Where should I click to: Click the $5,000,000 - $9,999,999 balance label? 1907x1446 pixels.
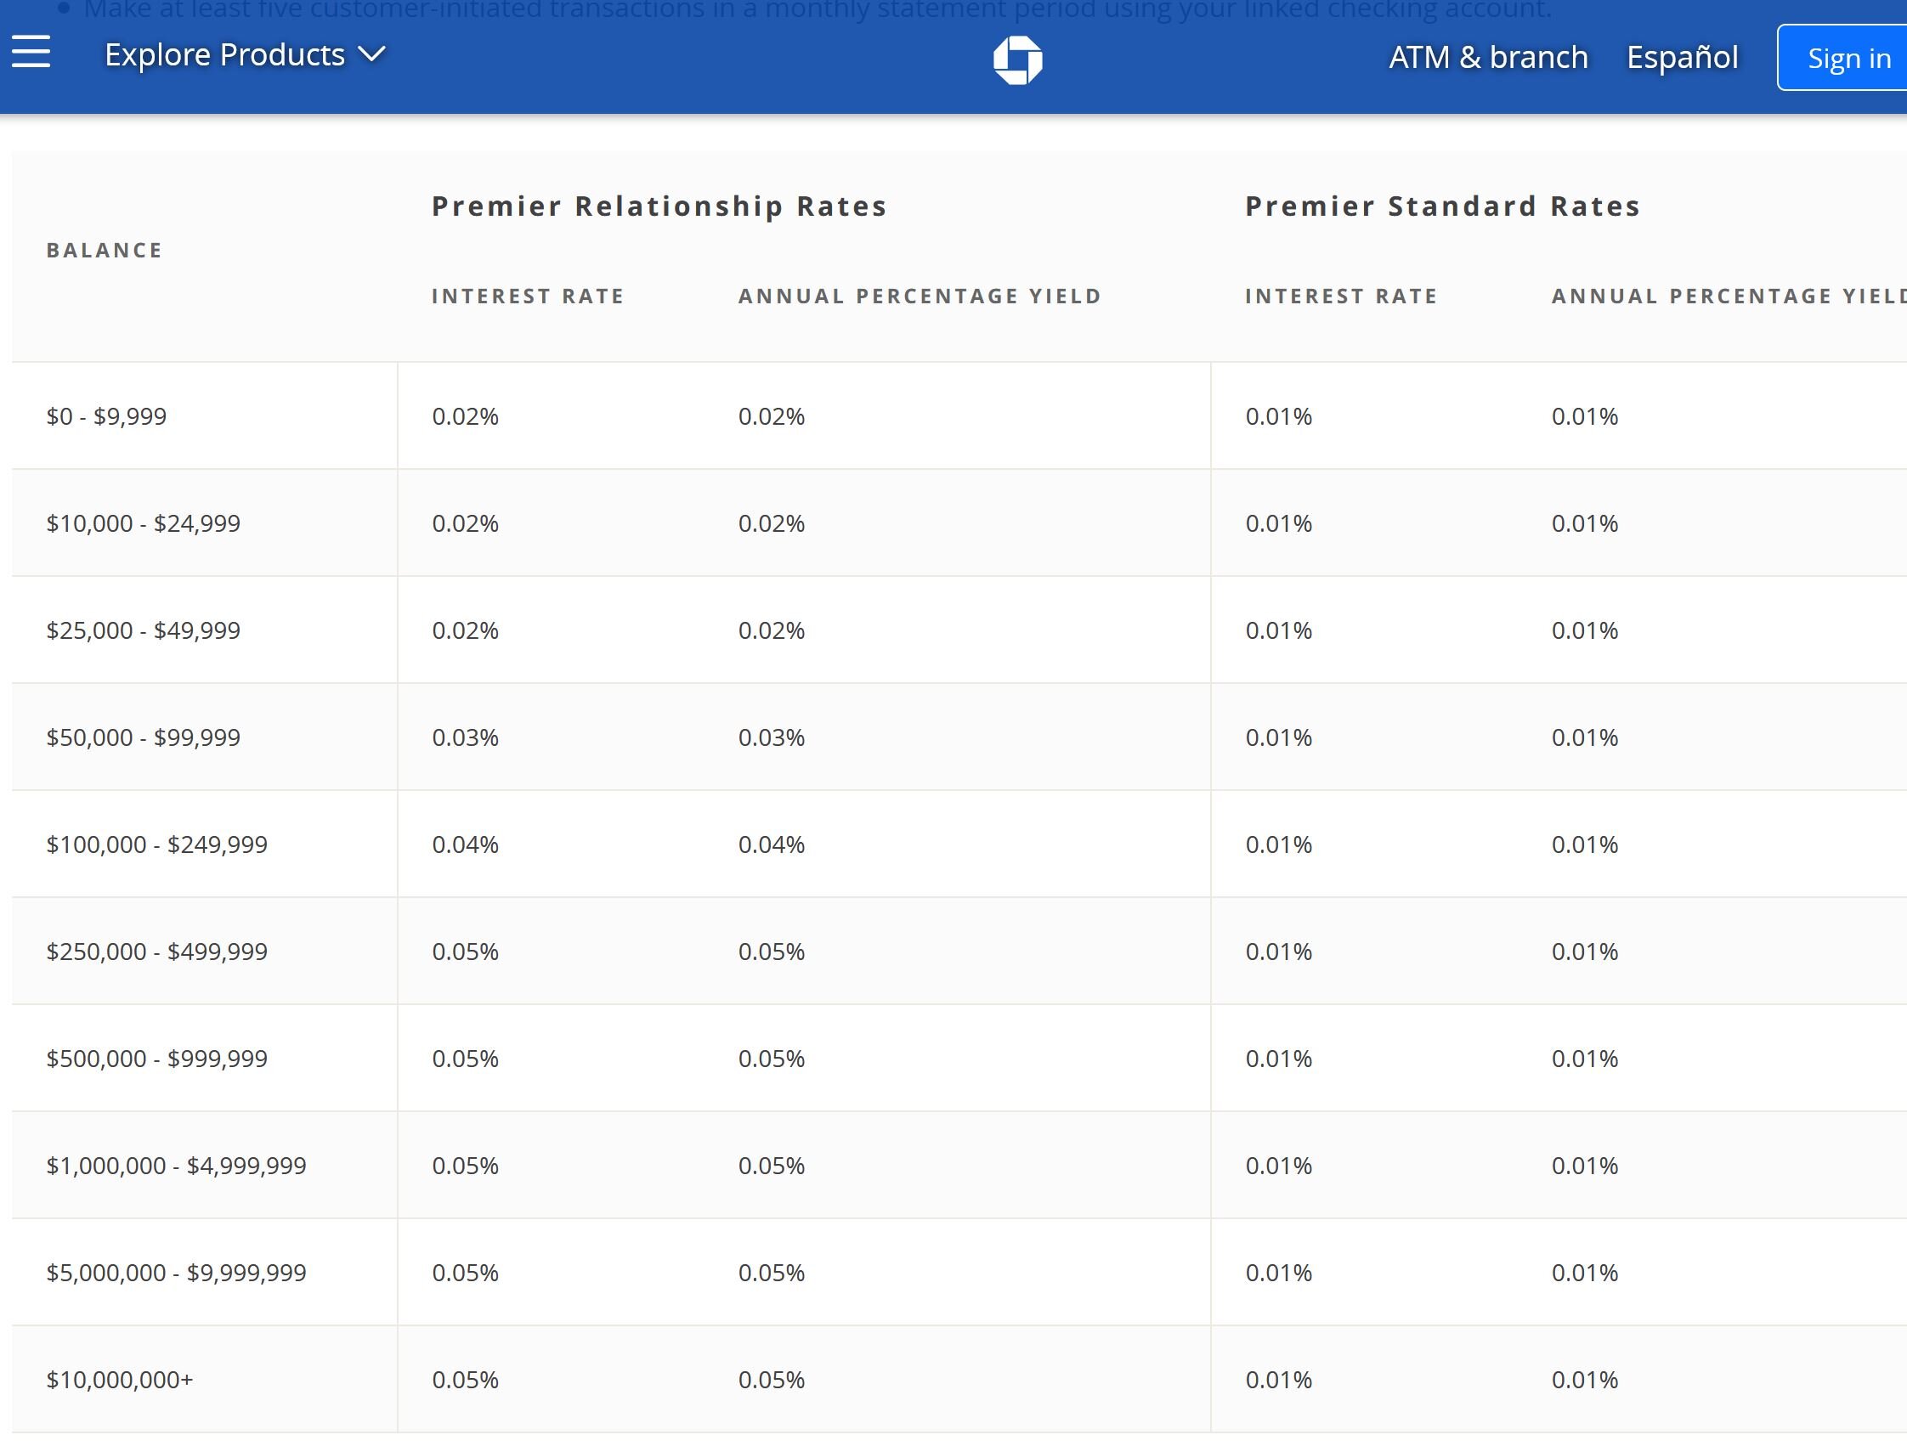tap(176, 1272)
